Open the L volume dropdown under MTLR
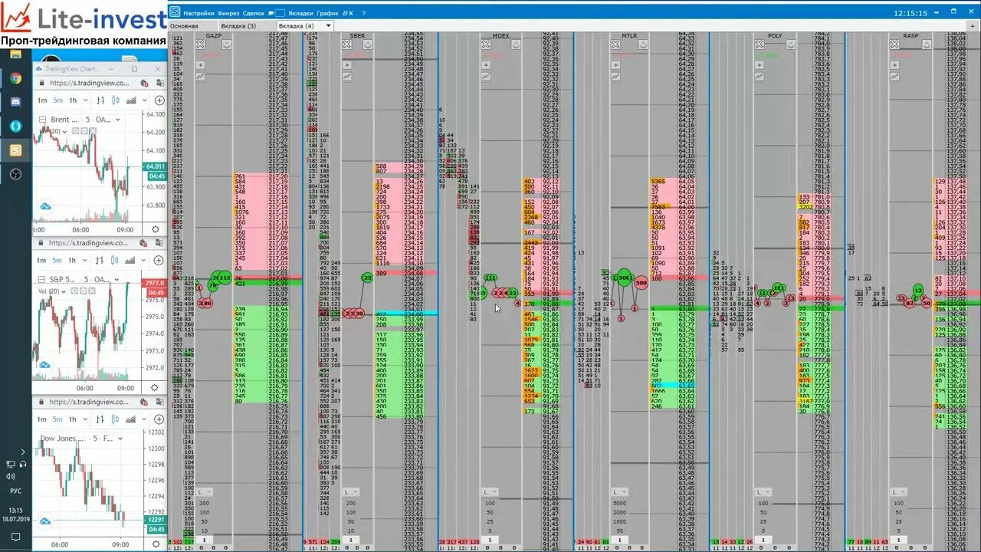 pos(619,491)
